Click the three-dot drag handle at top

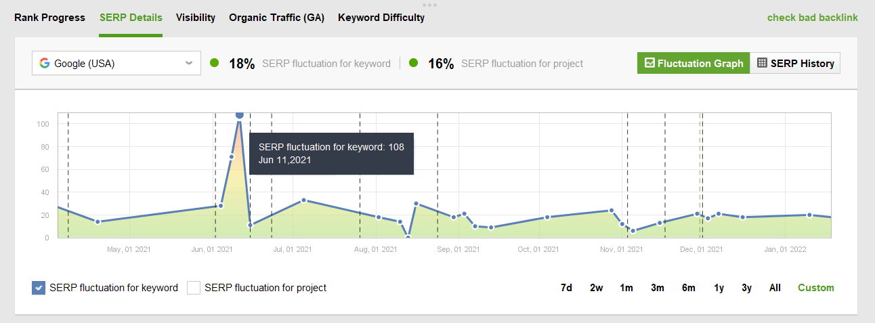coord(429,4)
